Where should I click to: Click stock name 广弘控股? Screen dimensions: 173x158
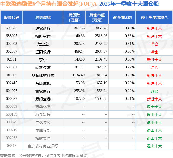43,123
